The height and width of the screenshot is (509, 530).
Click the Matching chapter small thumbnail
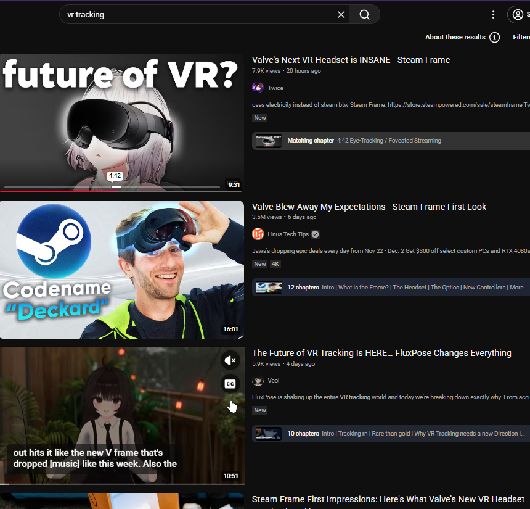click(268, 141)
